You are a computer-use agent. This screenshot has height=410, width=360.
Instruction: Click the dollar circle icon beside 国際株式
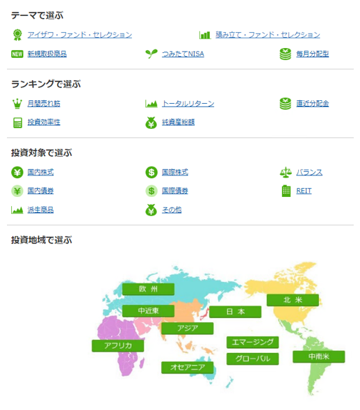[x=152, y=173]
